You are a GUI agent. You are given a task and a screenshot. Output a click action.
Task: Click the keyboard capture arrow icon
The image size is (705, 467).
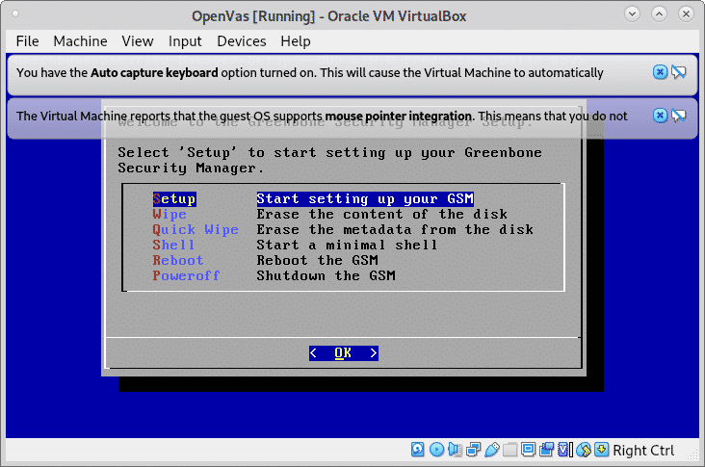pos(601,450)
